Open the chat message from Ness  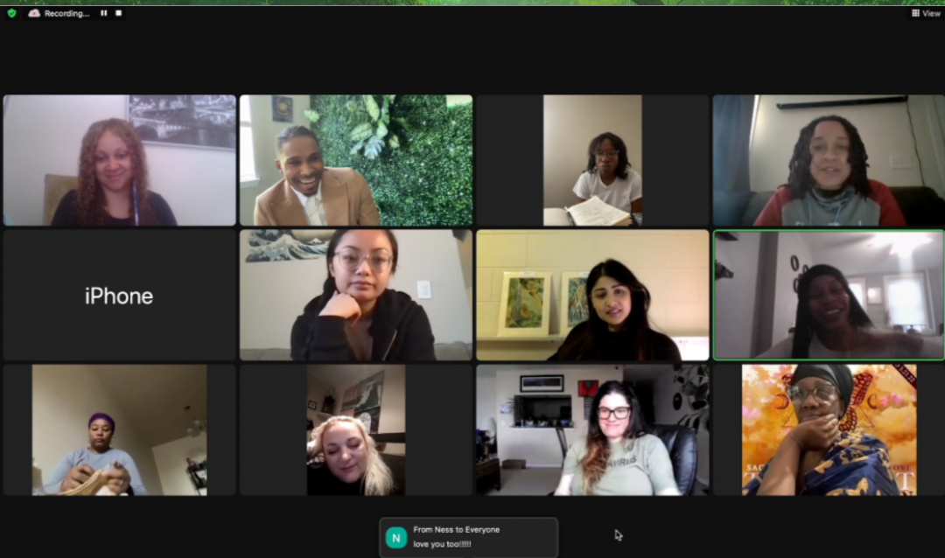[468, 537]
